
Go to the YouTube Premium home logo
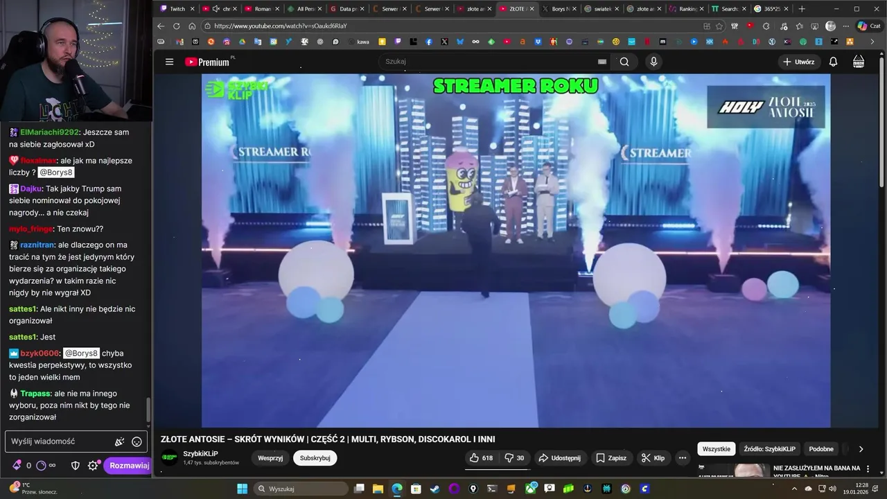[207, 62]
